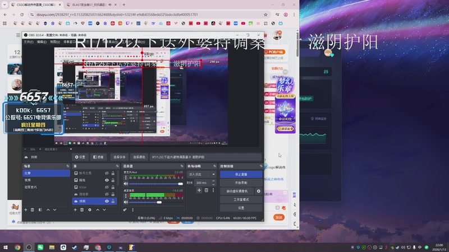
Task: Move selected source up
Action: (x=98, y=209)
